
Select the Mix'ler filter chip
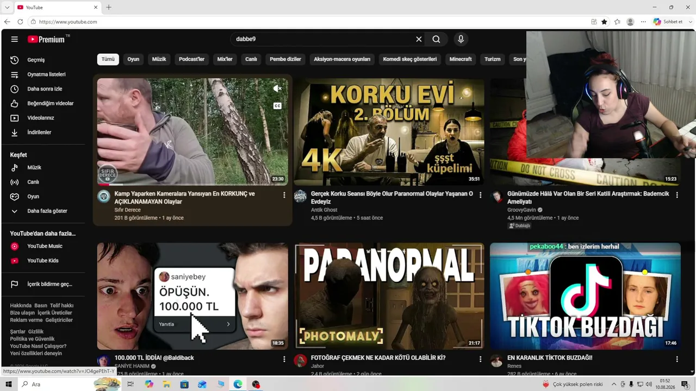[x=225, y=59]
